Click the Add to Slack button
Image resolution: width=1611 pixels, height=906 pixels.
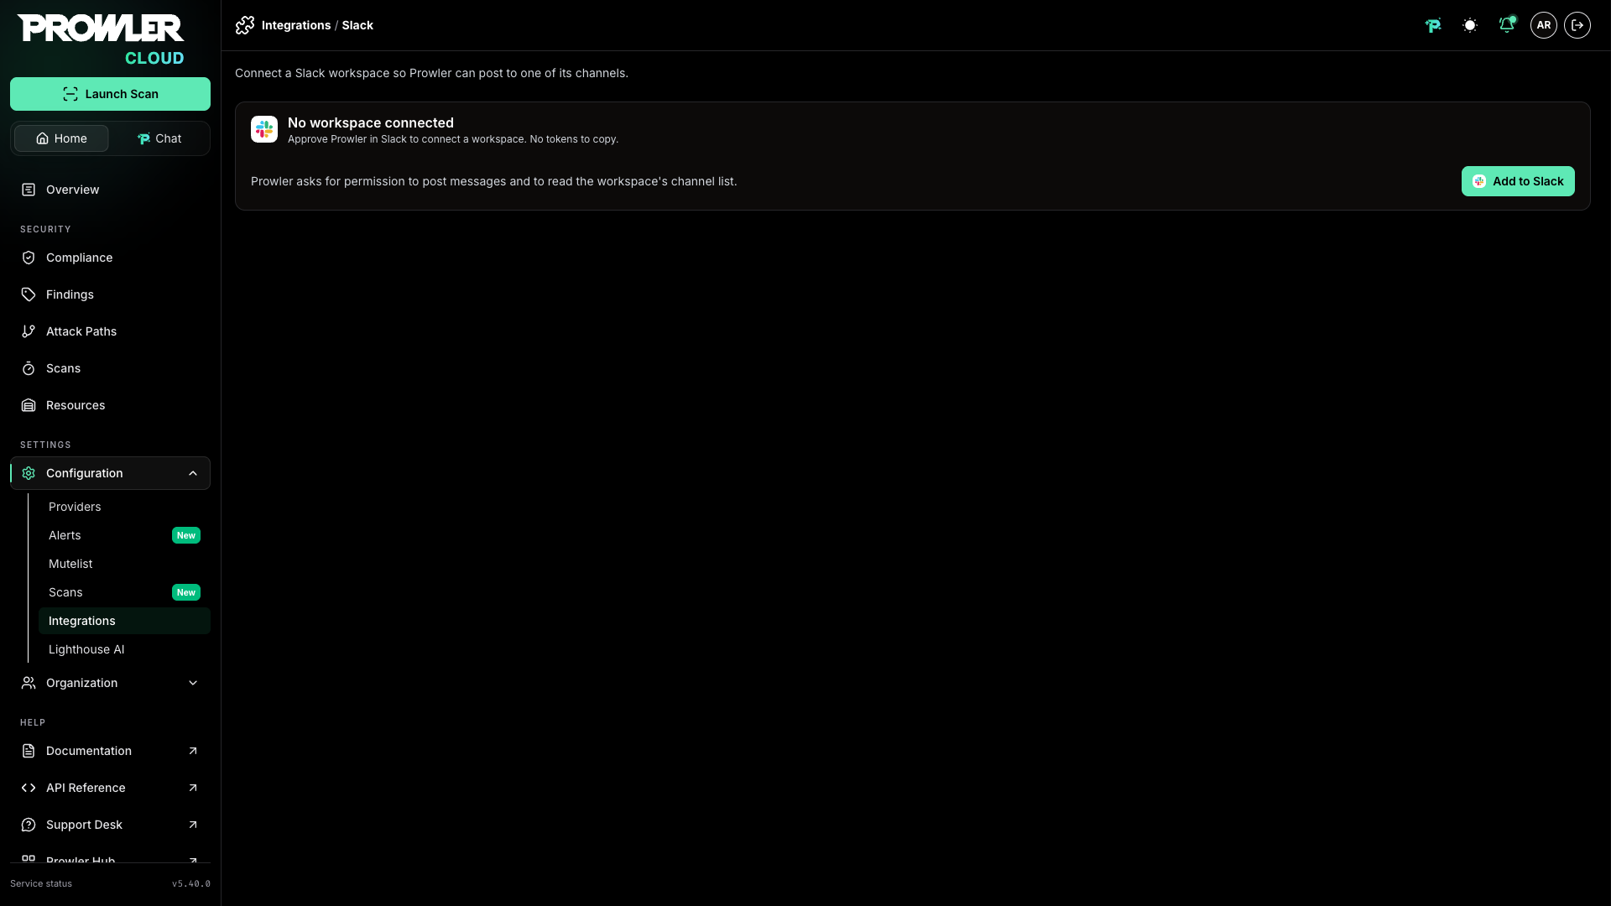[x=1518, y=181]
